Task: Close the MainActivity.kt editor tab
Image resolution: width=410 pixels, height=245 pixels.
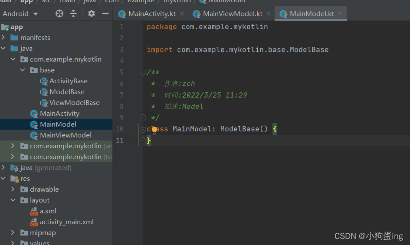Action: coord(181,13)
